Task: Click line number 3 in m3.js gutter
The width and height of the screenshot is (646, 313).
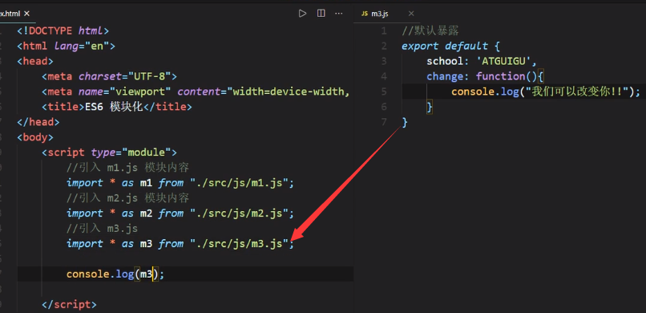Action: click(384, 61)
